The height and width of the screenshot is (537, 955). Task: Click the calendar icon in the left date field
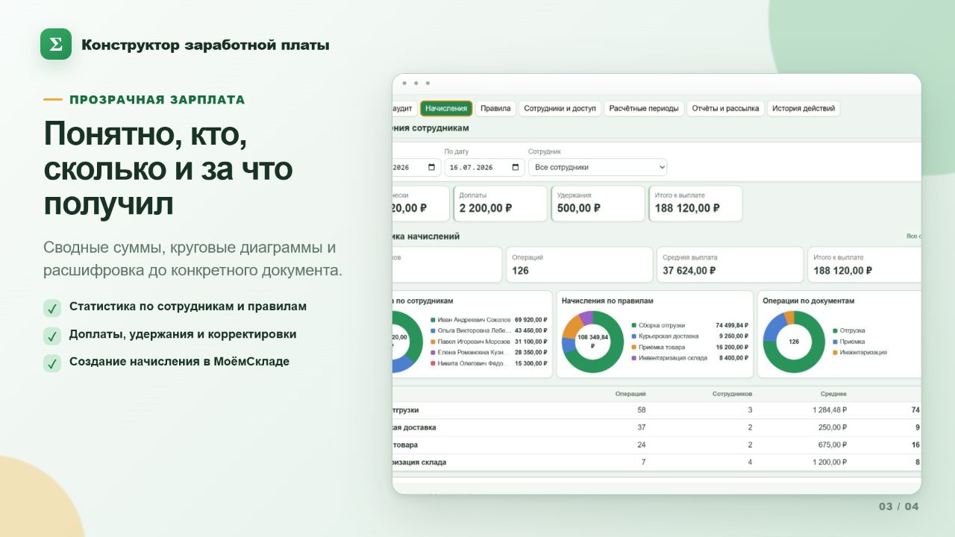pos(432,167)
